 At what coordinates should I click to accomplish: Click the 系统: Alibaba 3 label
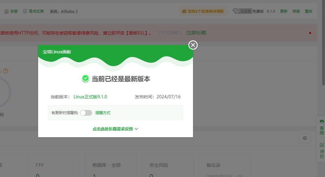[64, 11]
